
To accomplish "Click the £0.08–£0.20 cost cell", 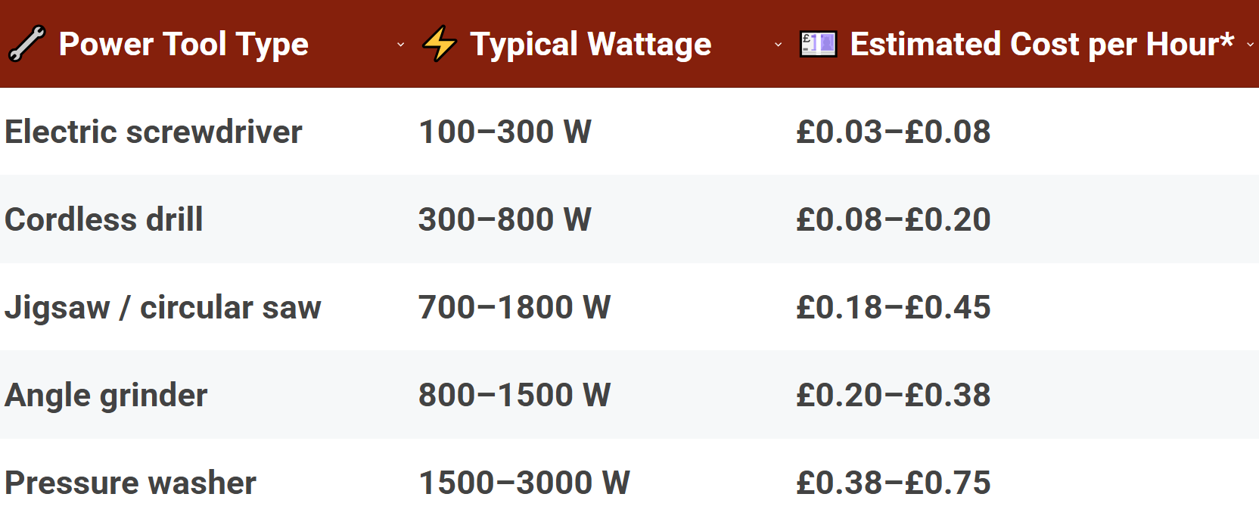I will pos(893,219).
